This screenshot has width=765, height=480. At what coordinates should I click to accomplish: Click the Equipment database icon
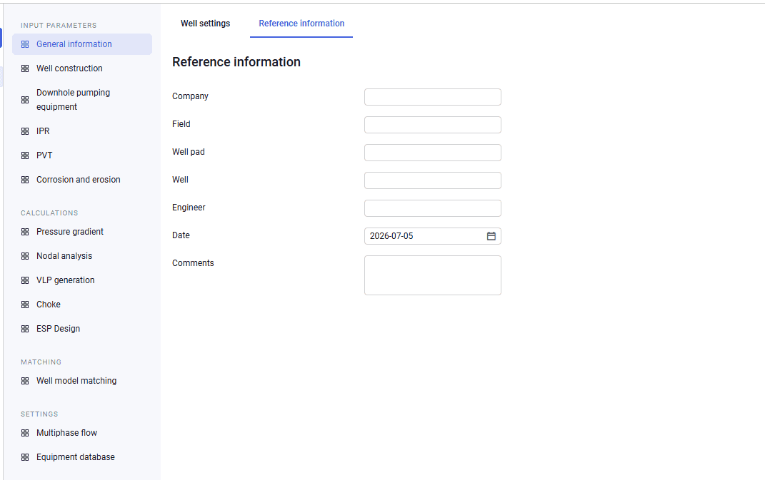coord(25,458)
